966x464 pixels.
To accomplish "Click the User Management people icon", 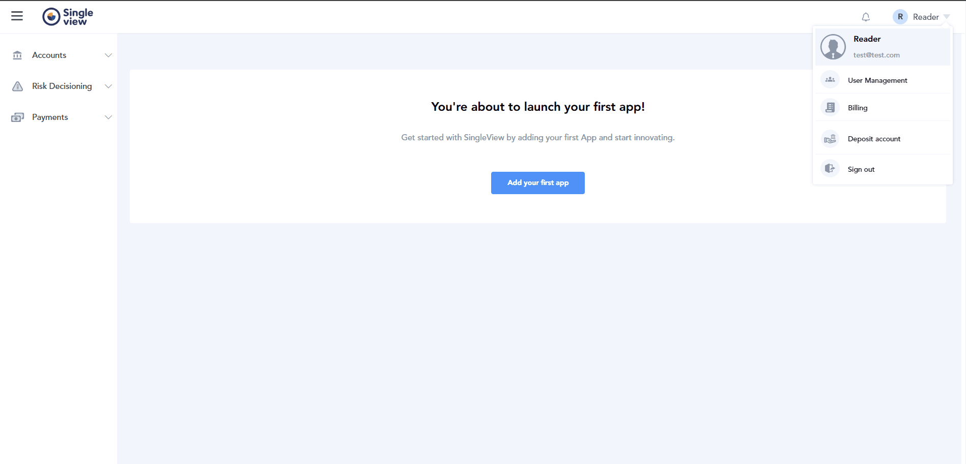I will (x=830, y=80).
